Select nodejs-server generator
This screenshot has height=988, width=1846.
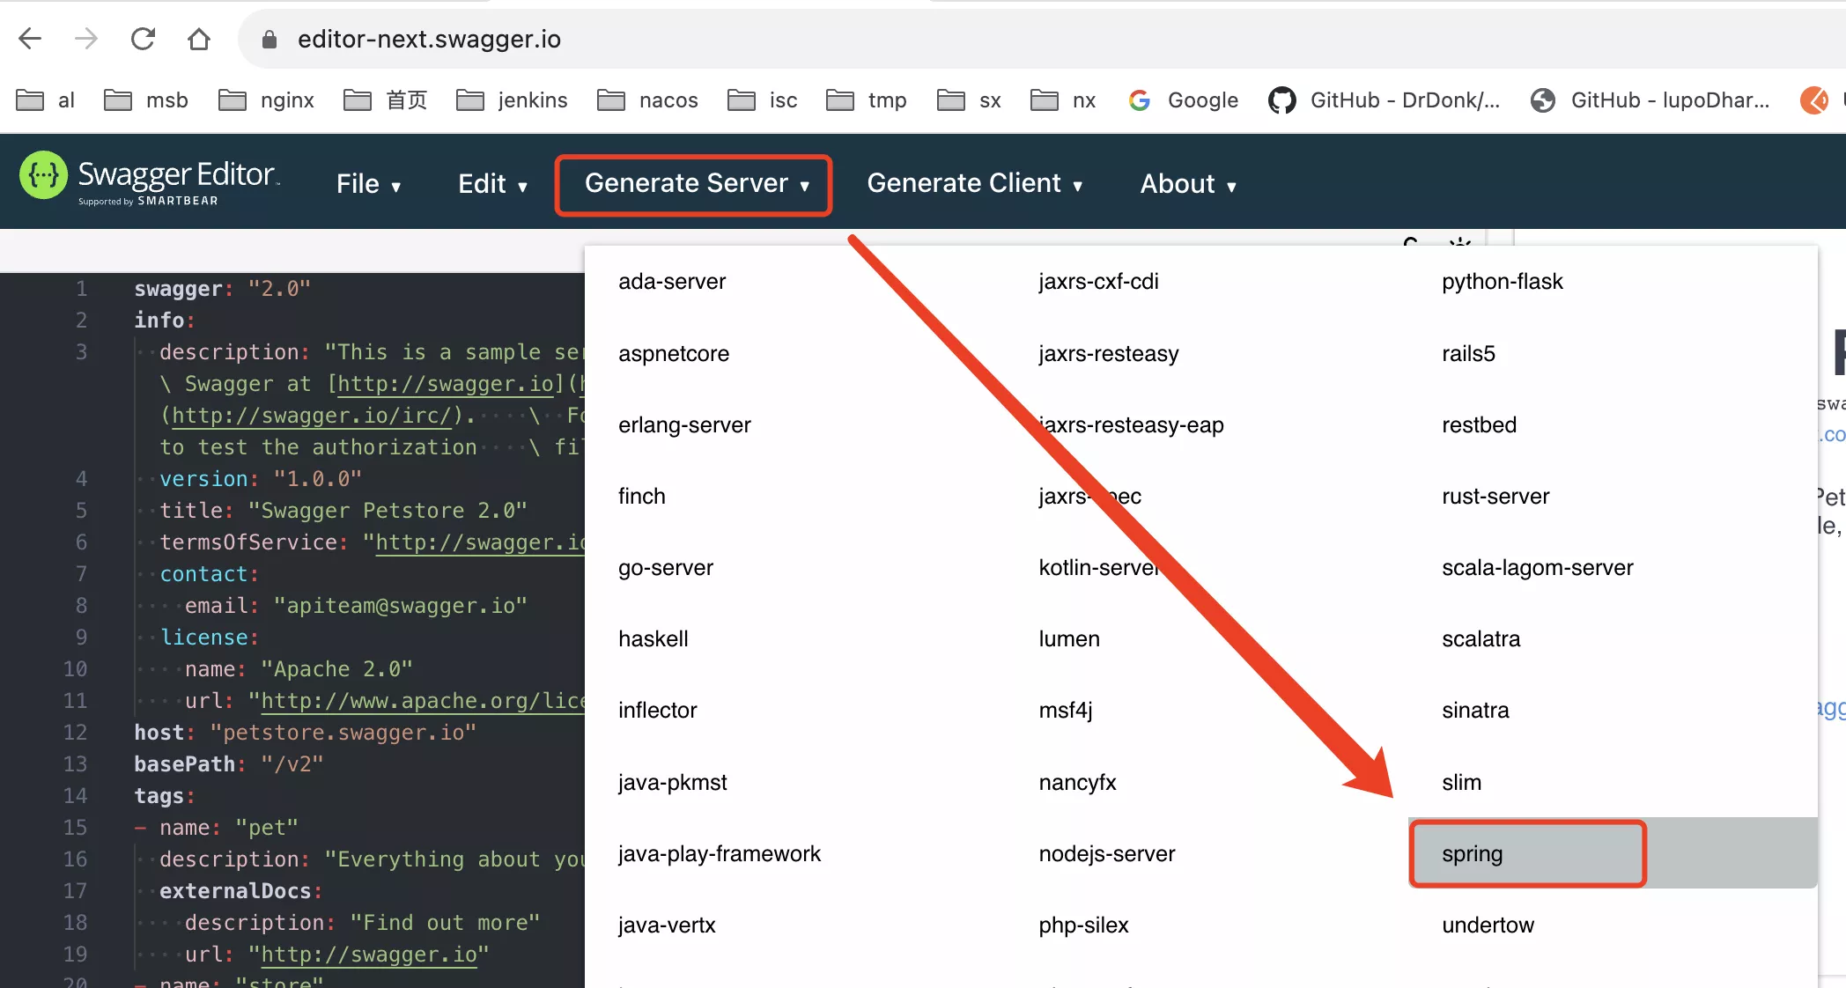(x=1107, y=854)
